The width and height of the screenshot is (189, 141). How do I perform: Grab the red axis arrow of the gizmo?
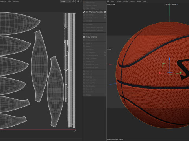160,73
